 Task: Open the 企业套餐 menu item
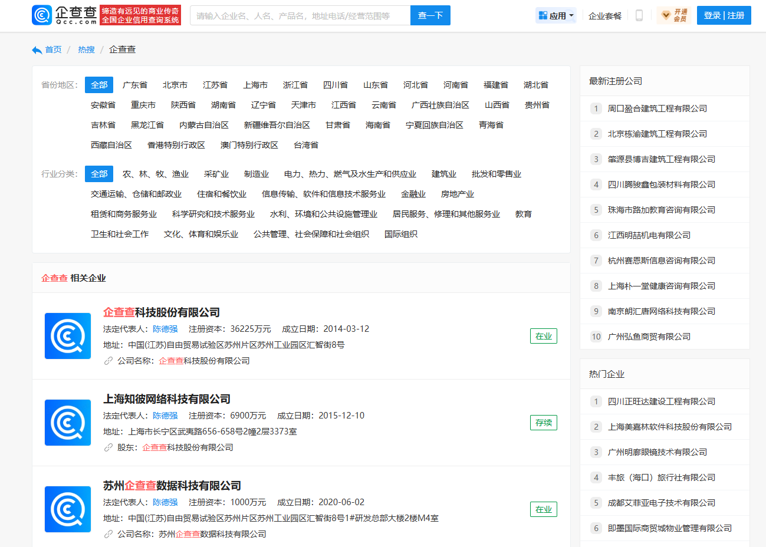605,16
